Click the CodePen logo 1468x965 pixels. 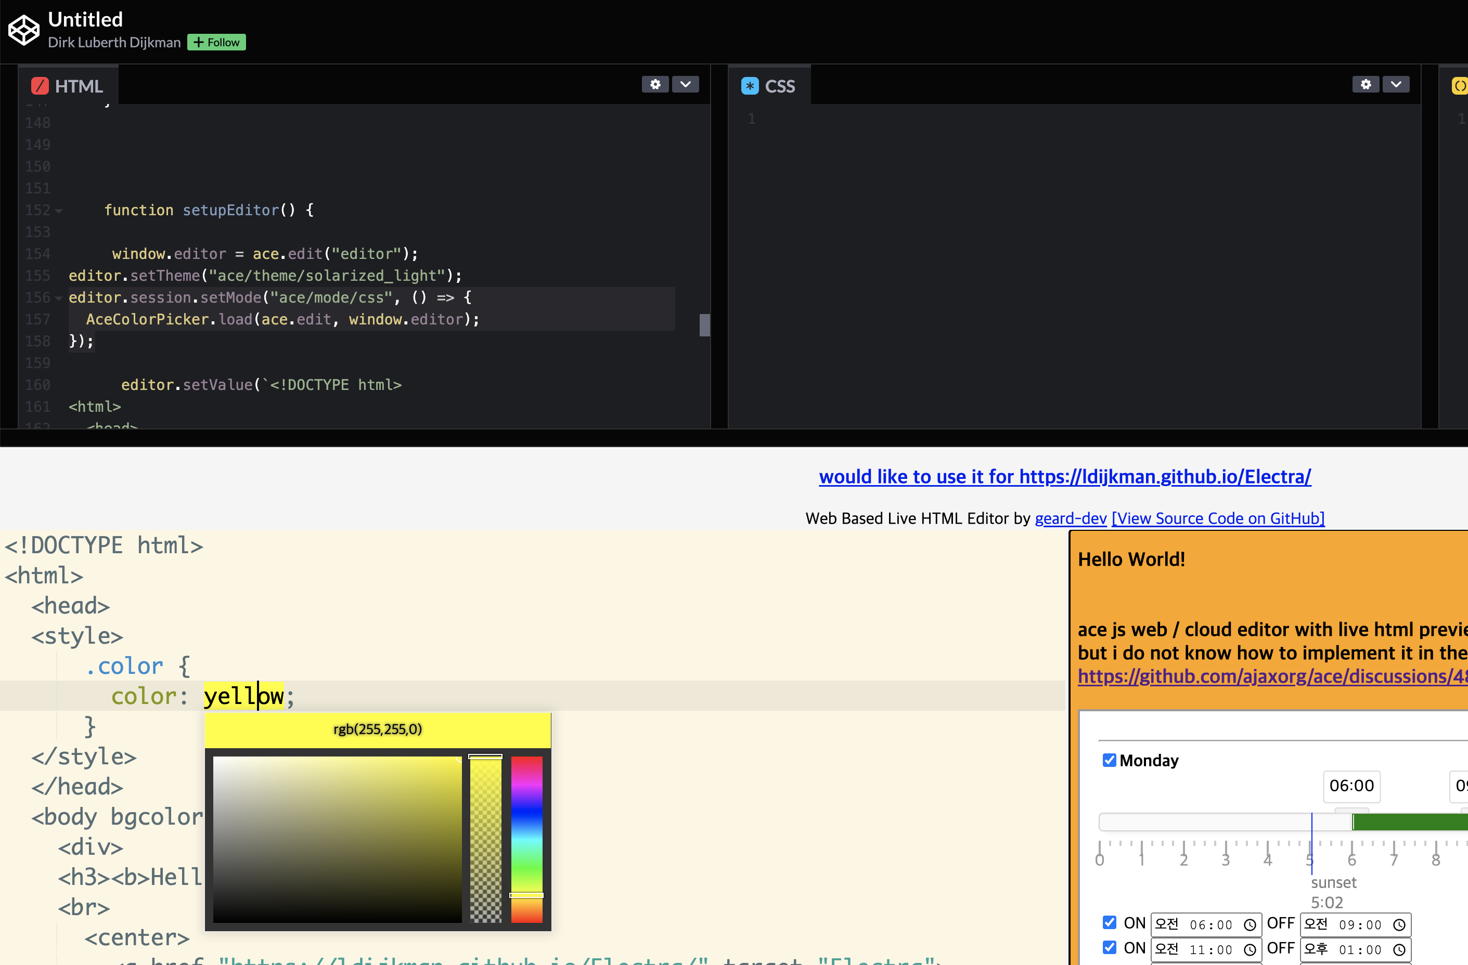point(23,29)
